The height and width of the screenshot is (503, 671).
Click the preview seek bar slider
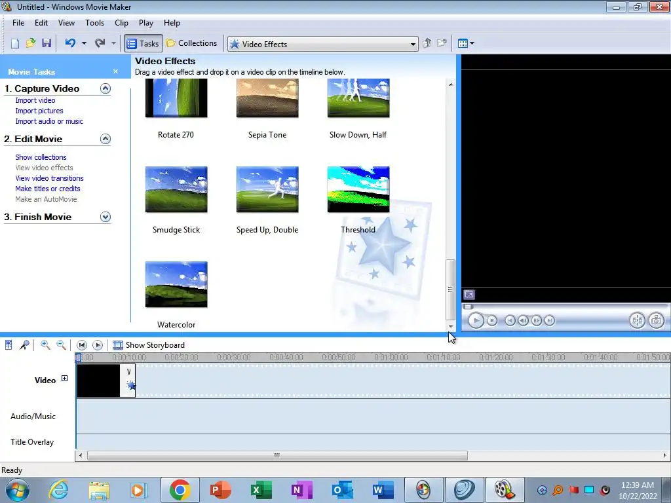coord(468,307)
